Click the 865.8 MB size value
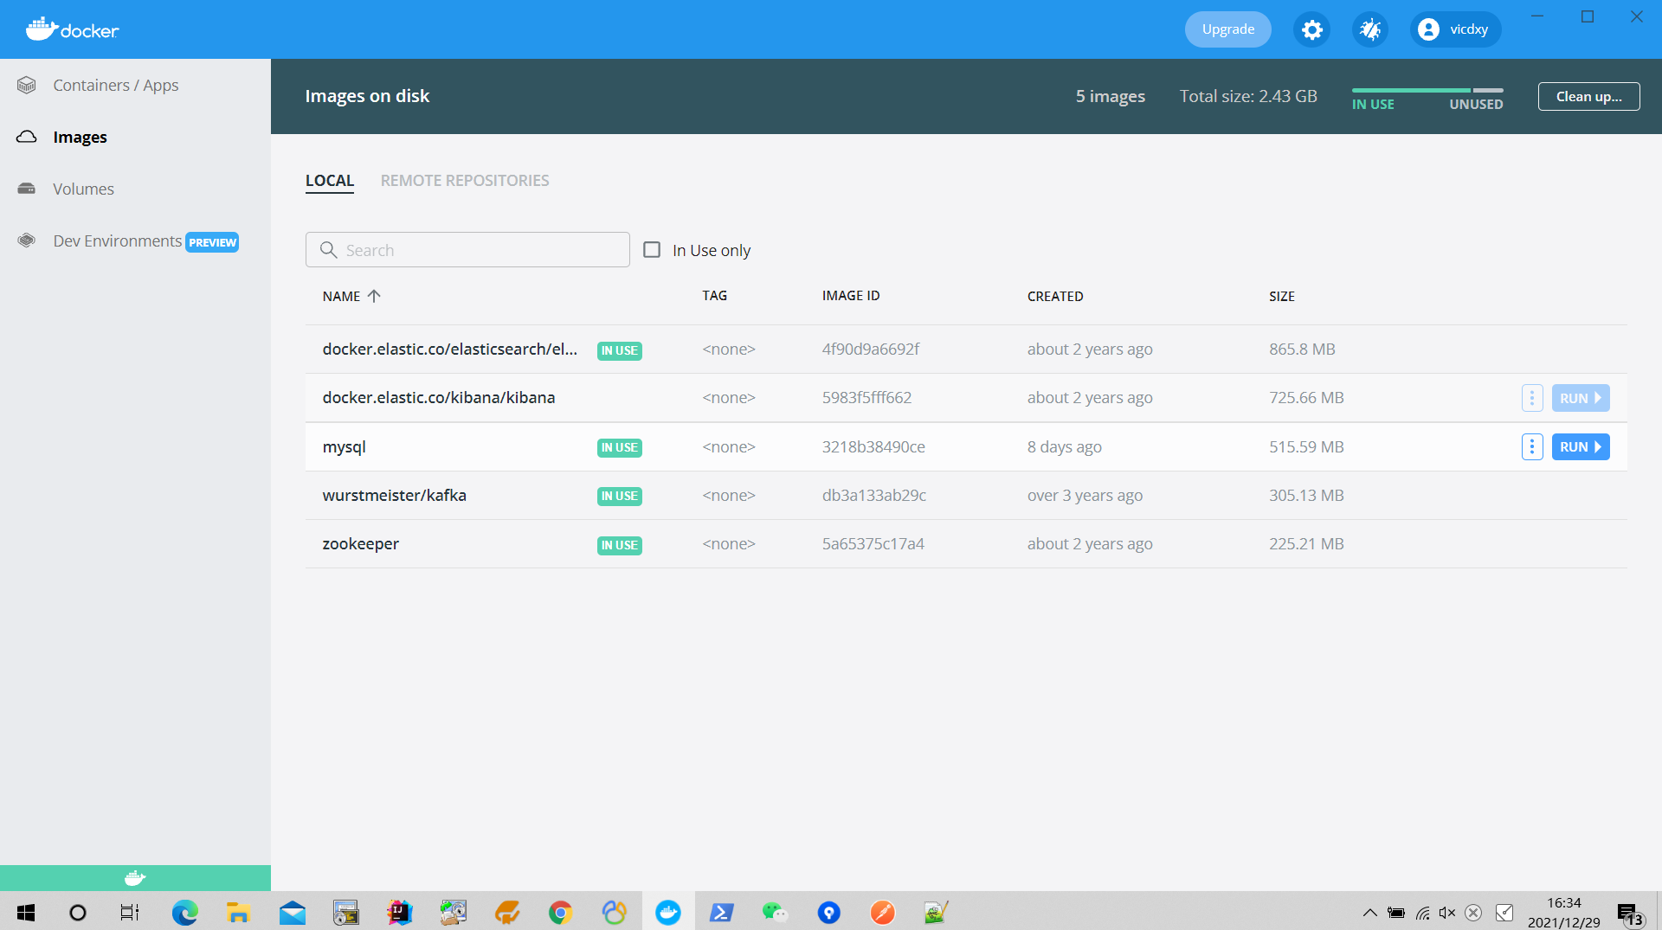The width and height of the screenshot is (1662, 930). (x=1302, y=350)
